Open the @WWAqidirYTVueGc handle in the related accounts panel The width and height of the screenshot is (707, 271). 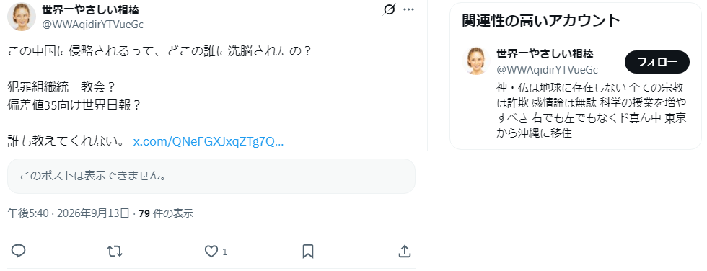(x=547, y=69)
